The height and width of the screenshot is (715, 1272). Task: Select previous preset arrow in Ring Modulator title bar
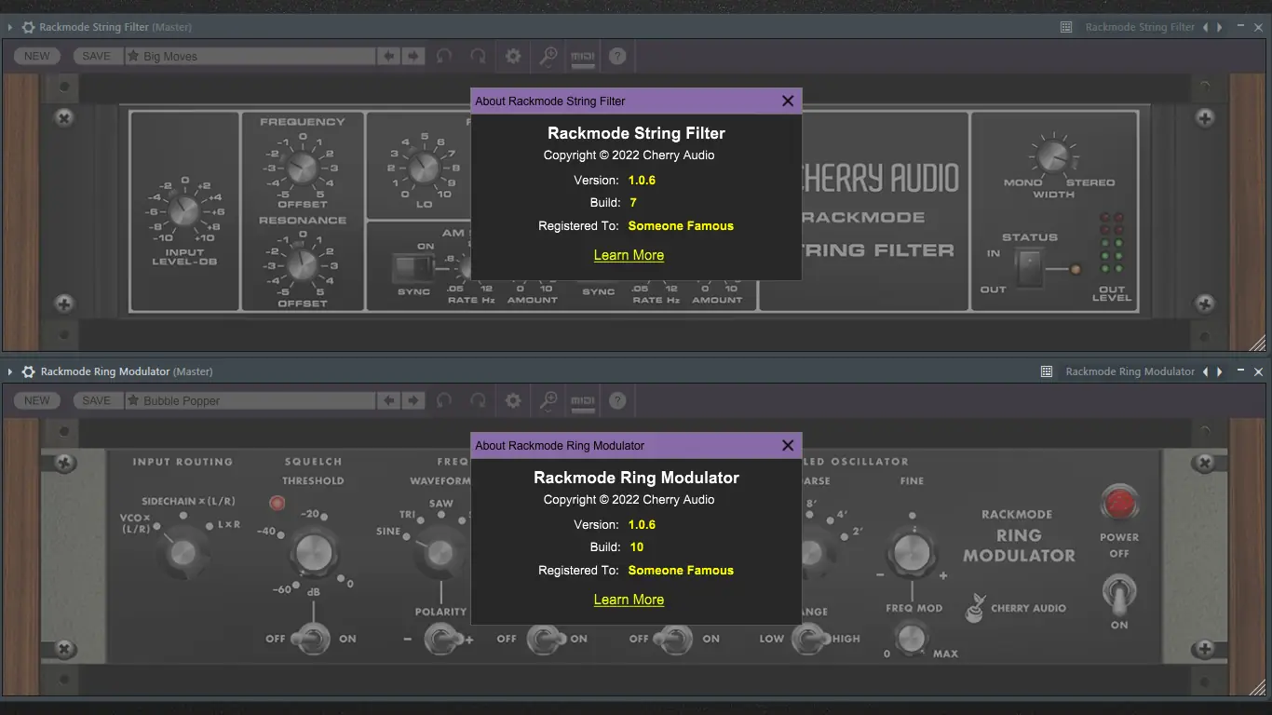click(1206, 371)
